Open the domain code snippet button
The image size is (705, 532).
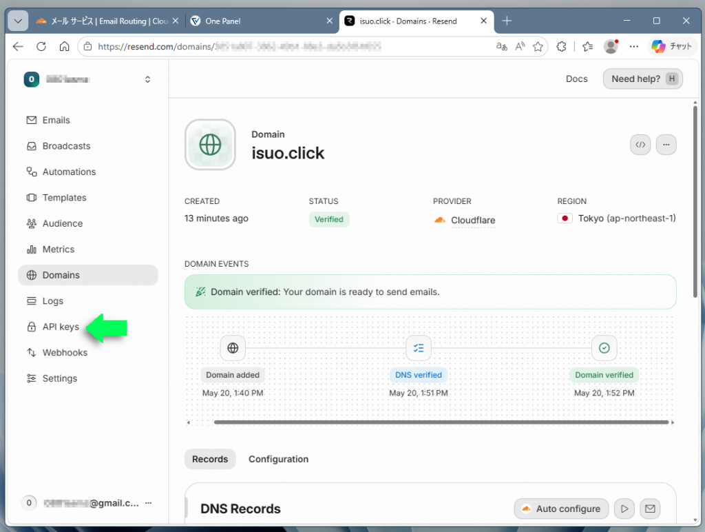tap(640, 145)
